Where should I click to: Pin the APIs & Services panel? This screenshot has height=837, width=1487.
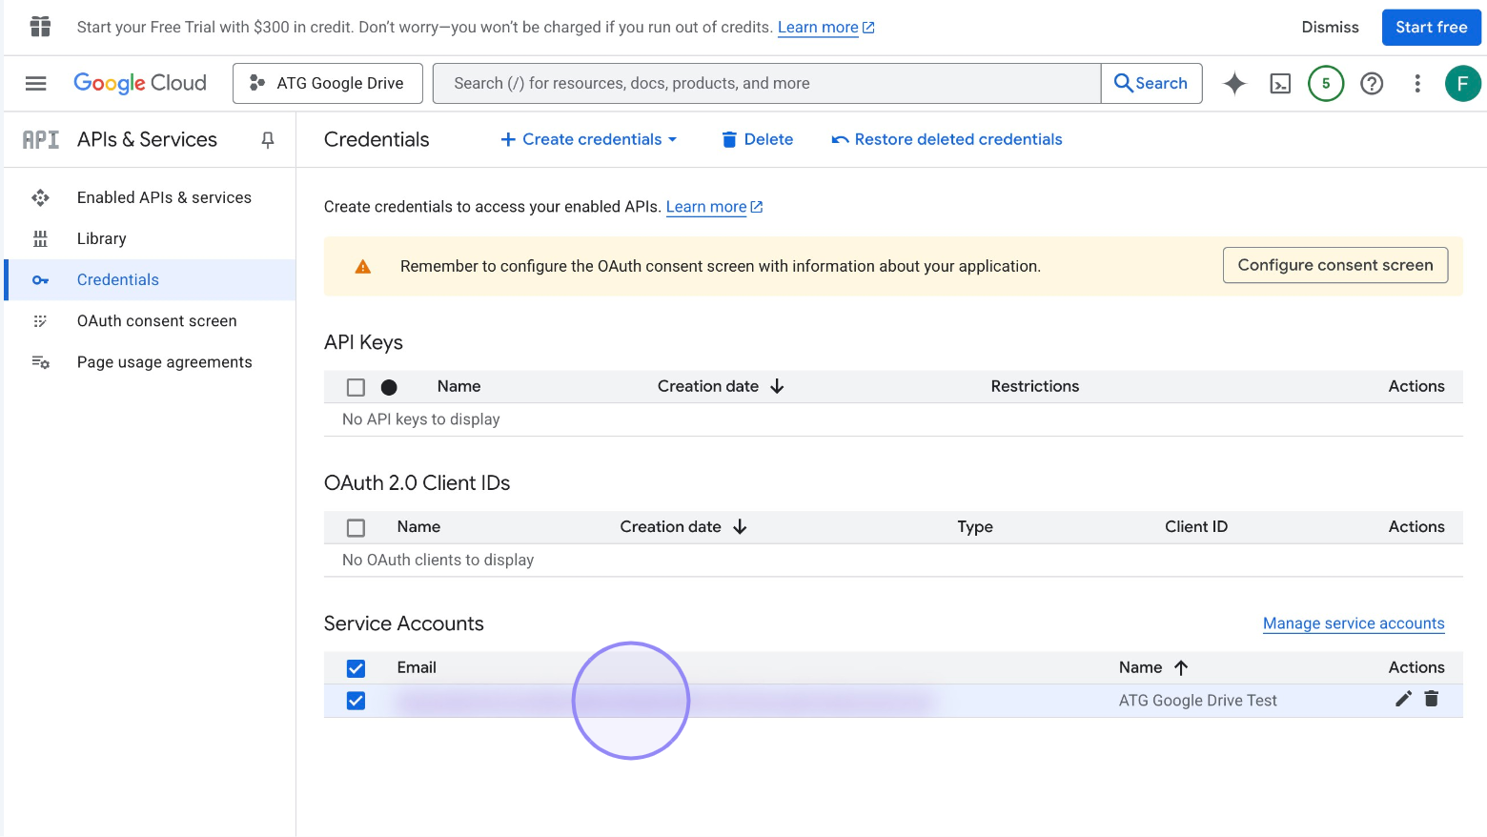(x=267, y=139)
